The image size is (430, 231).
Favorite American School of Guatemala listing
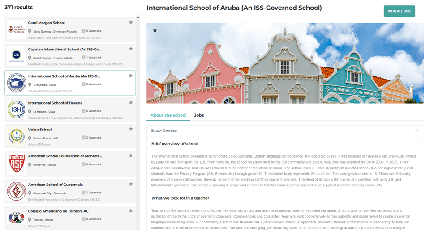131,184
